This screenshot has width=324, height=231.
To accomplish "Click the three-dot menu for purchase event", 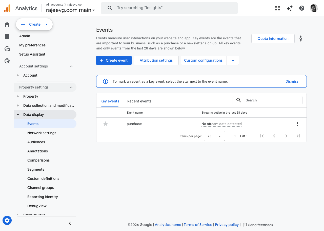I will 297,124.
